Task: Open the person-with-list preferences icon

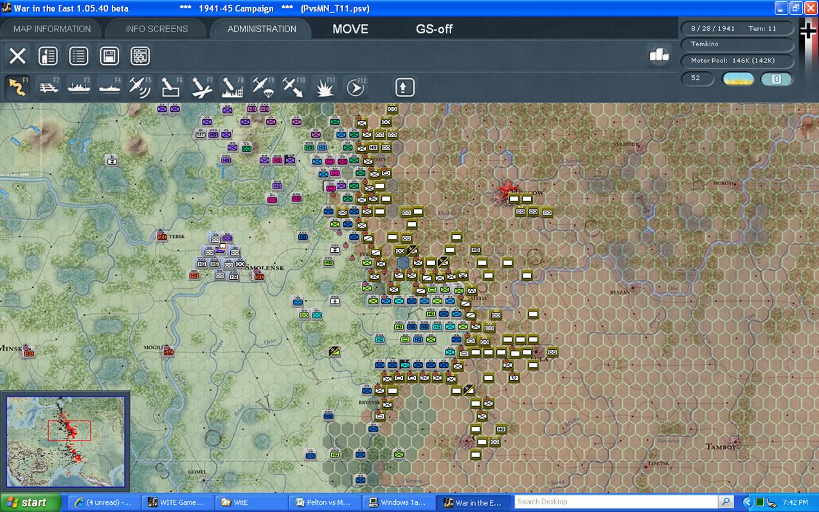Action: click(48, 56)
